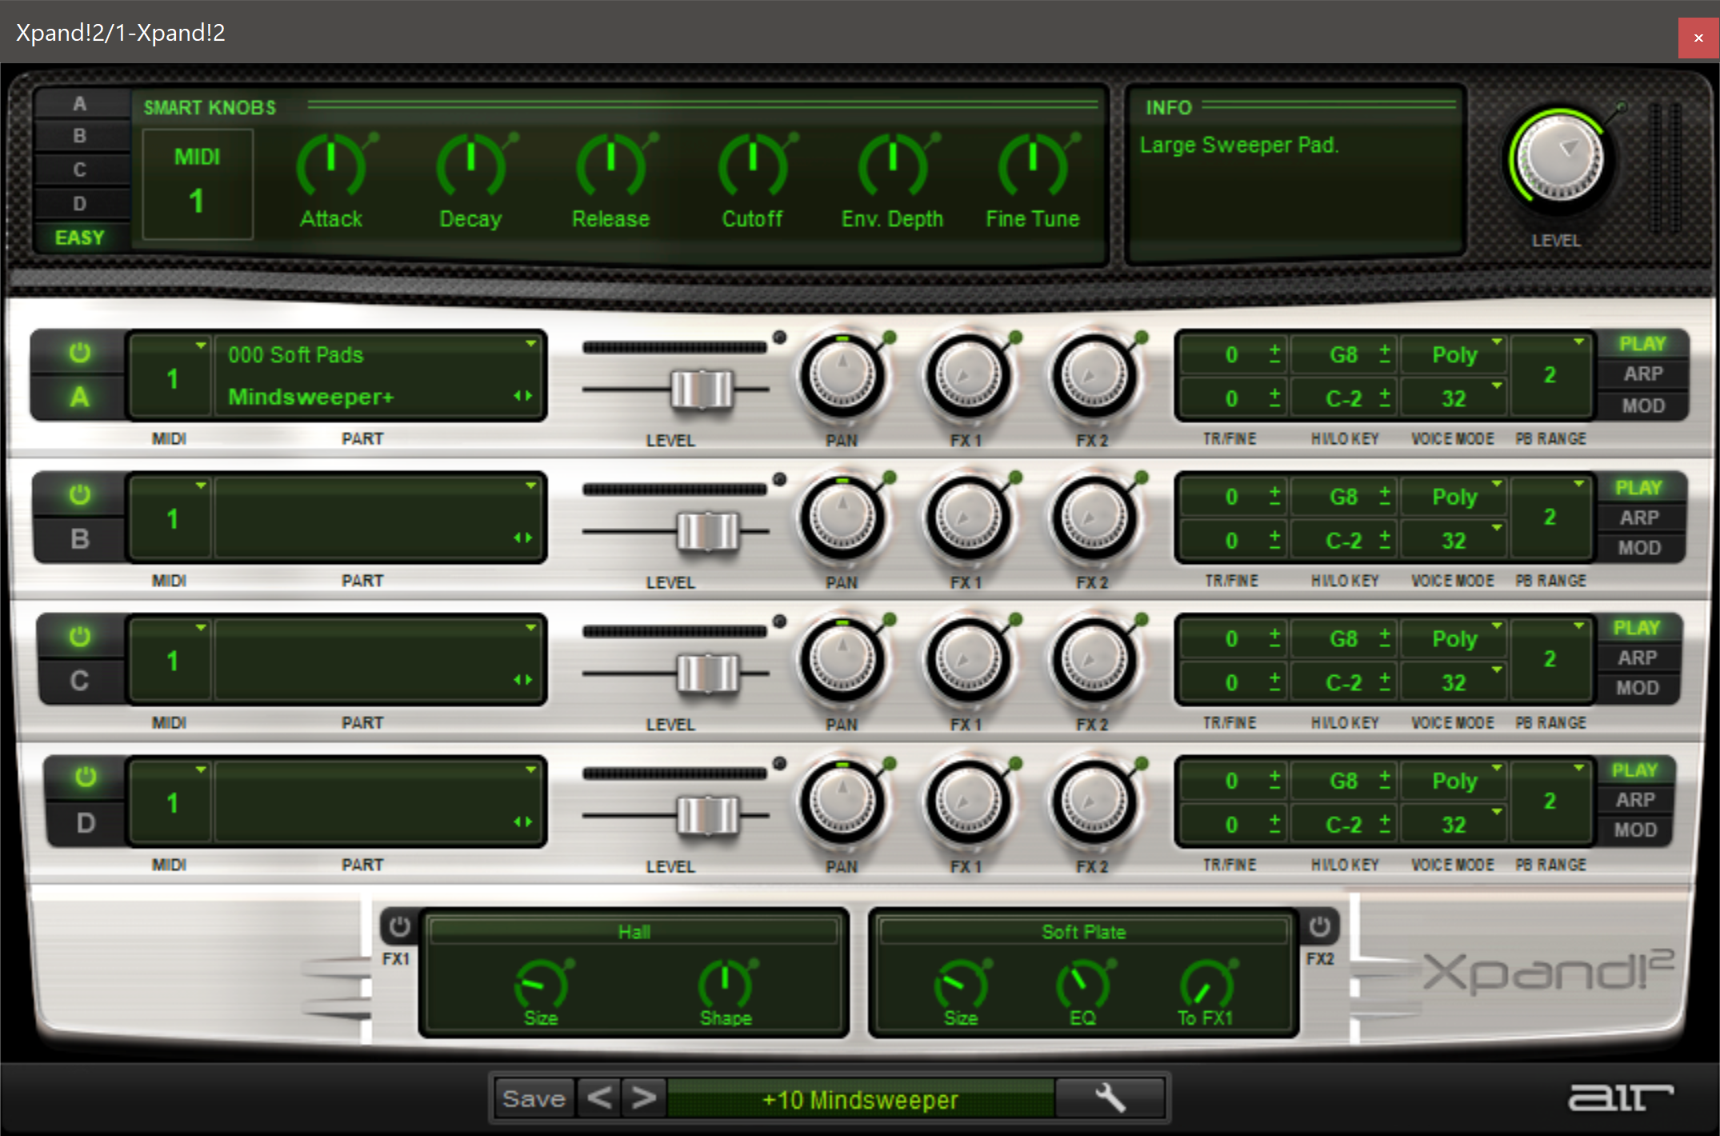Click the smart knobs MIDI channel field
Screen dimensions: 1720x1136
tap(197, 184)
